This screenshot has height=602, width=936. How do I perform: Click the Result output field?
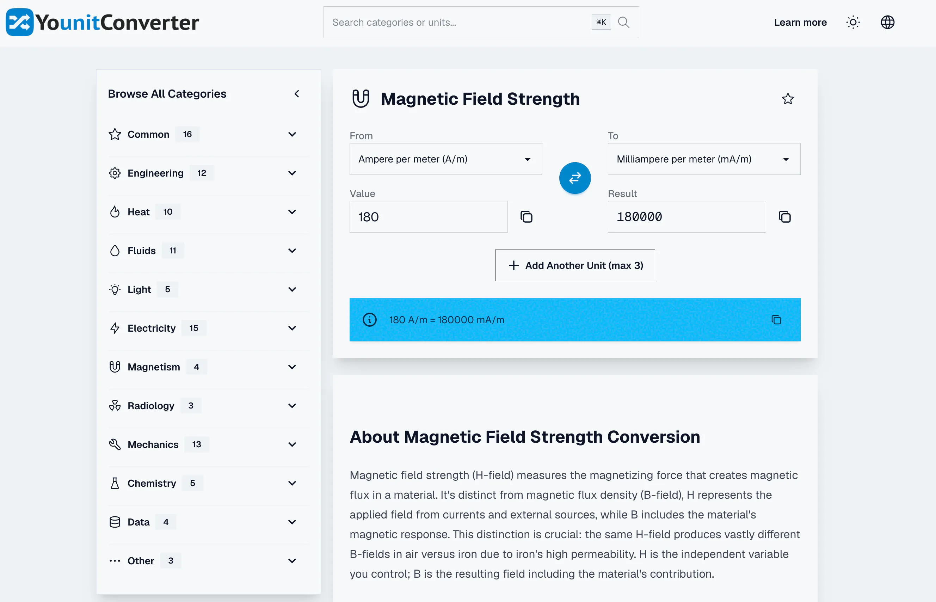[686, 216]
